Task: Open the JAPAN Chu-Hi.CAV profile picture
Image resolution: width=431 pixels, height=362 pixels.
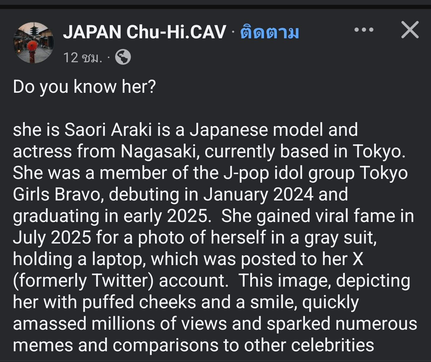Action: point(34,42)
